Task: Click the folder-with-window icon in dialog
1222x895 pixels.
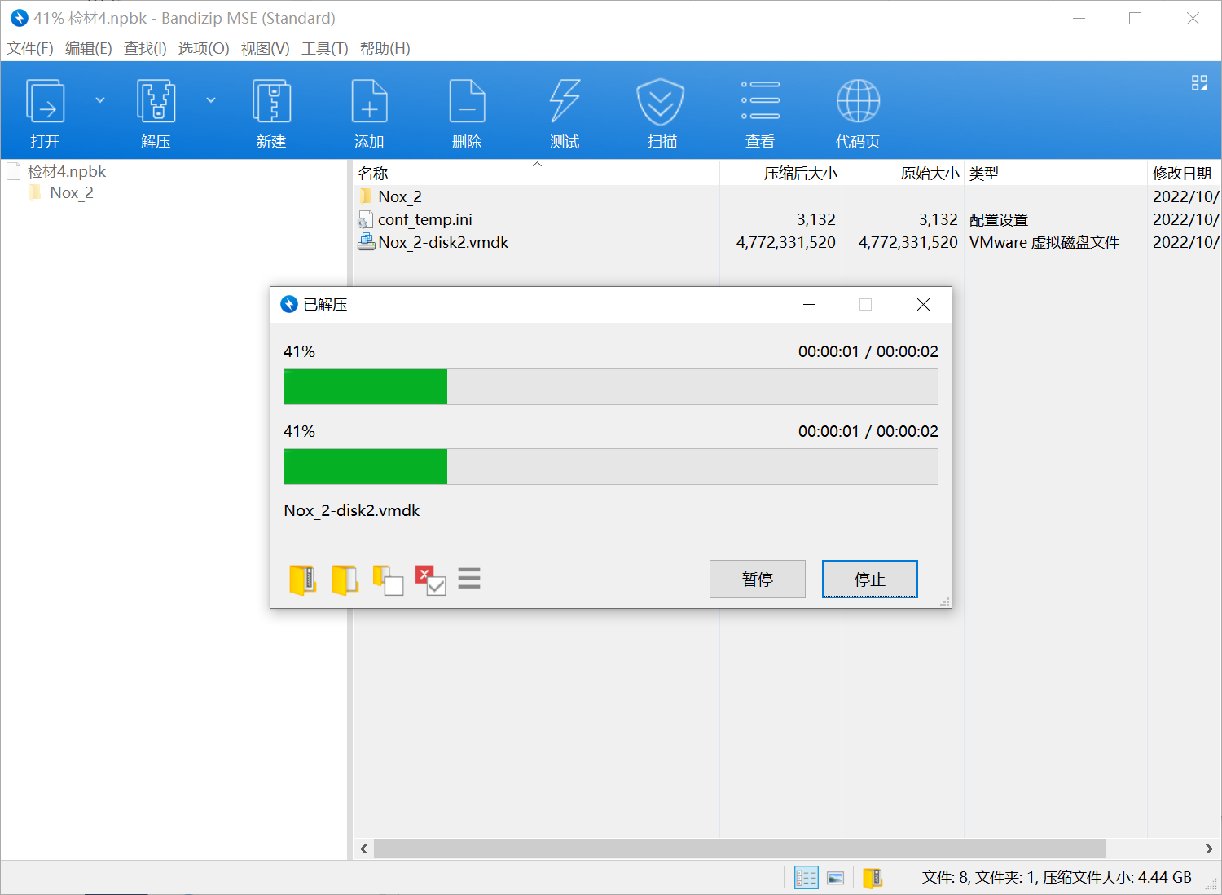Action: pos(388,580)
